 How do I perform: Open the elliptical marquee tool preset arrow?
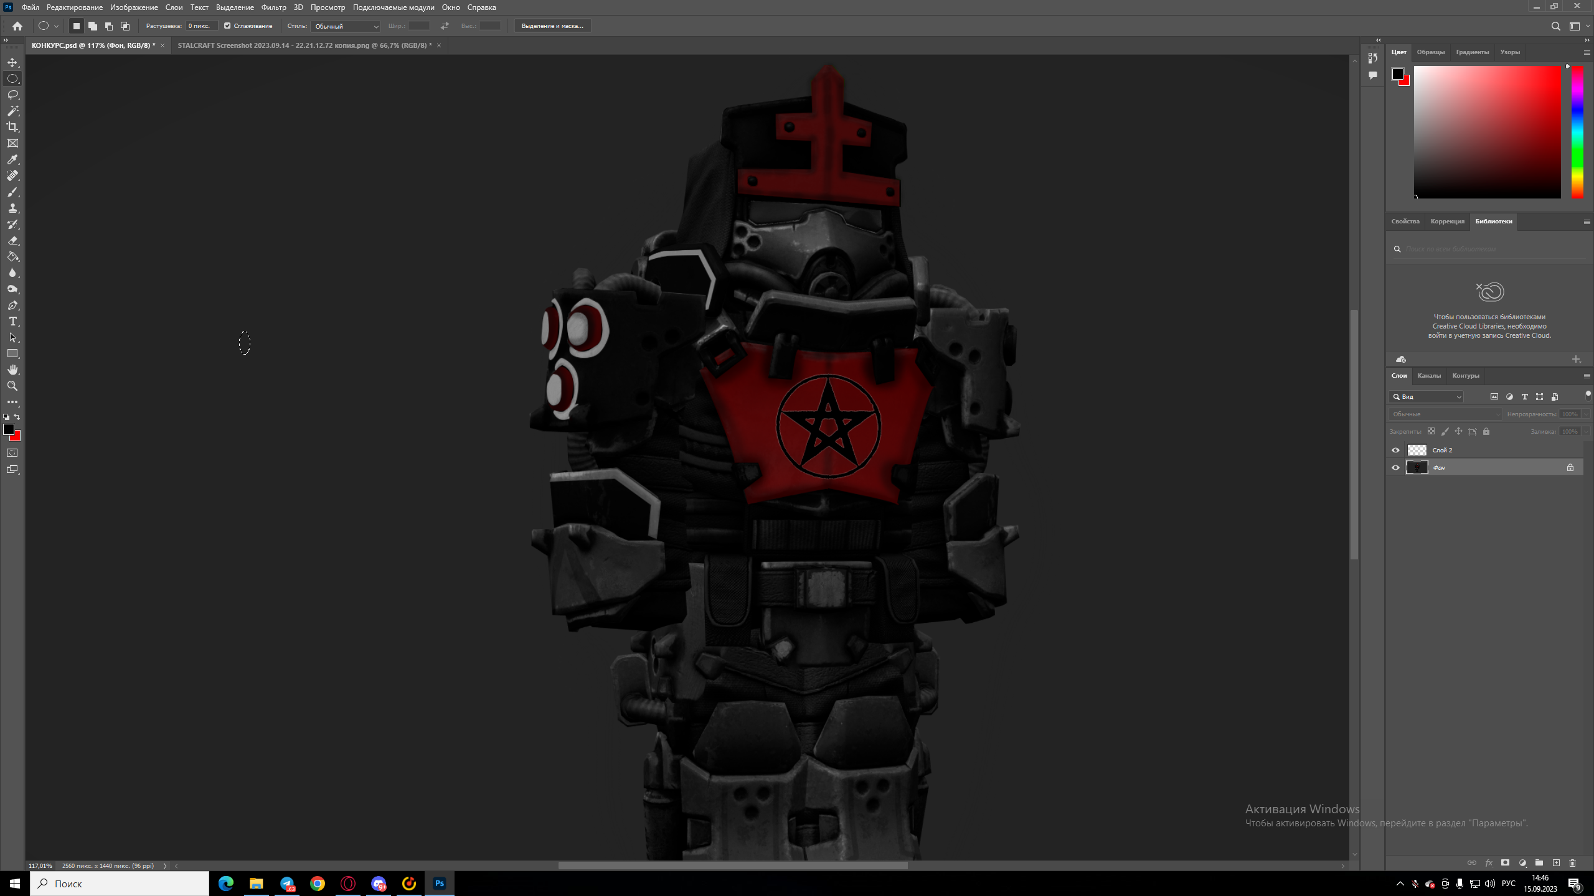[x=56, y=26]
